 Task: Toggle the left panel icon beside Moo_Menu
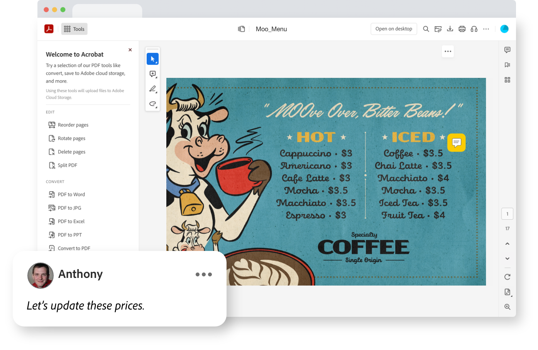(242, 29)
